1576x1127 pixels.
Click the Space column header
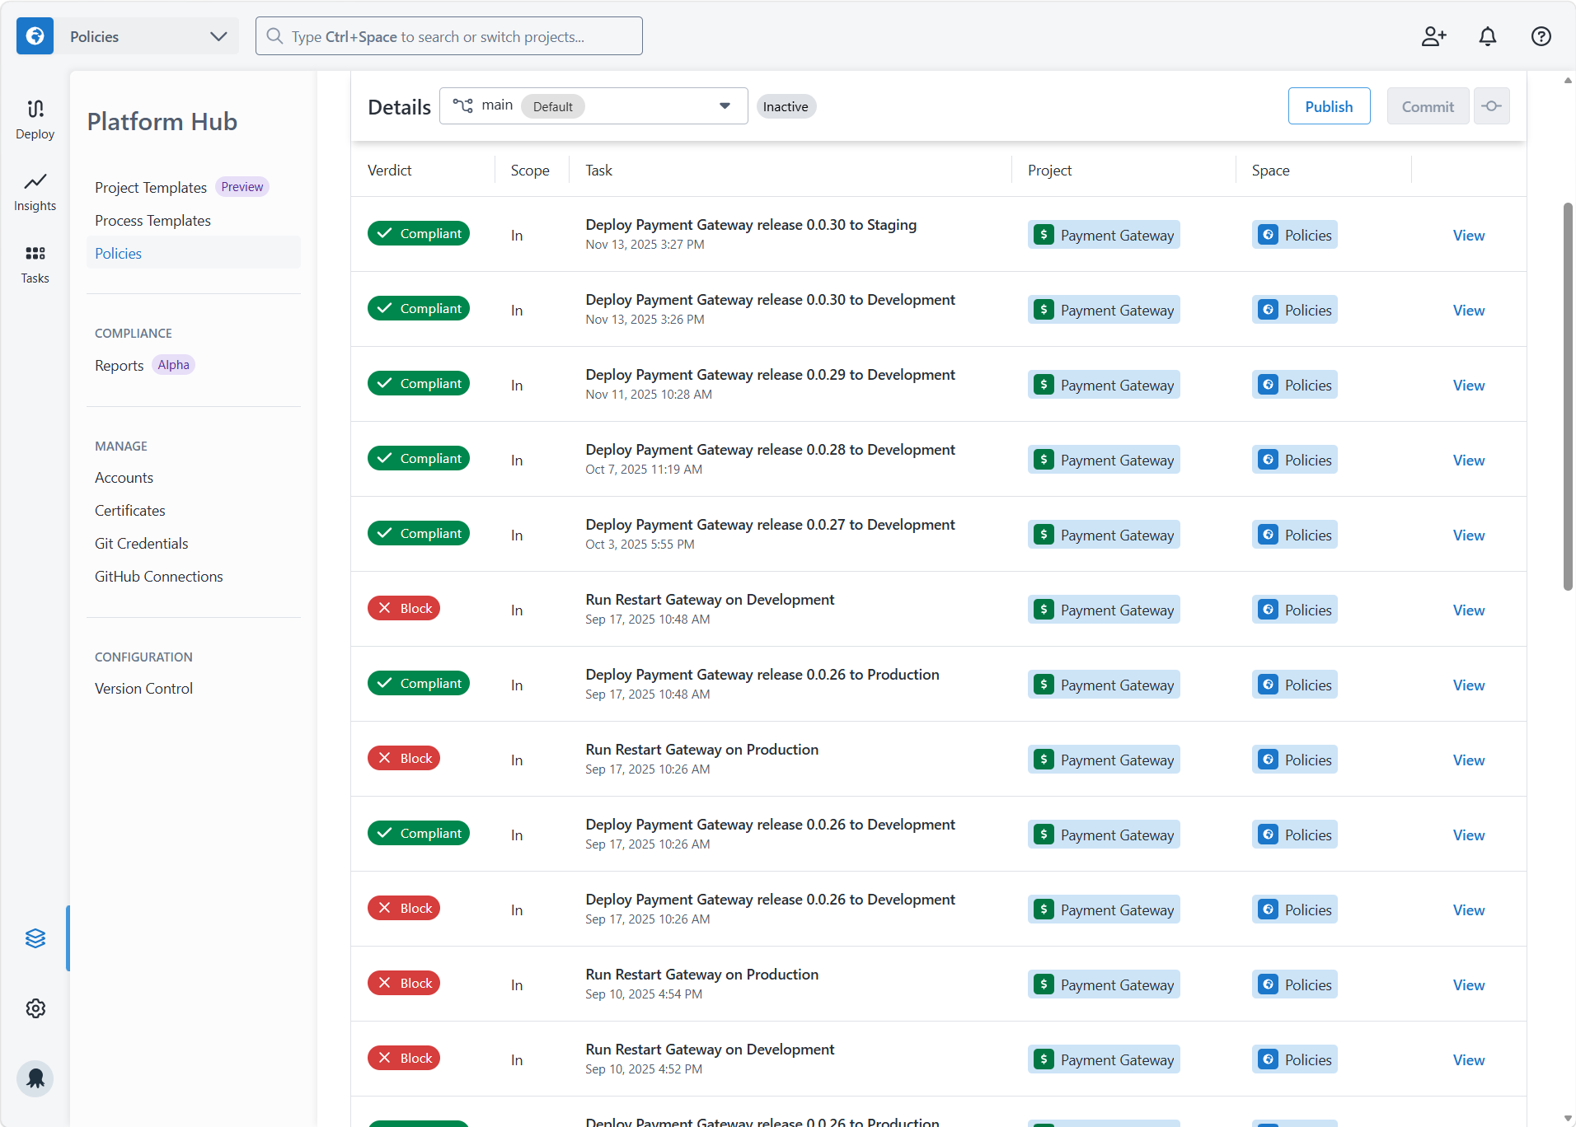pos(1270,170)
